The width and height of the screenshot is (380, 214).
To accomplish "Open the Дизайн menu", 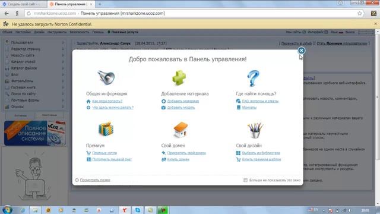I will tap(39, 32).
